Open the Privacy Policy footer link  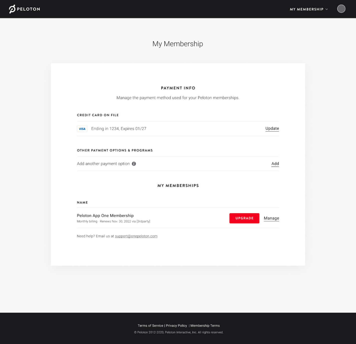point(176,325)
